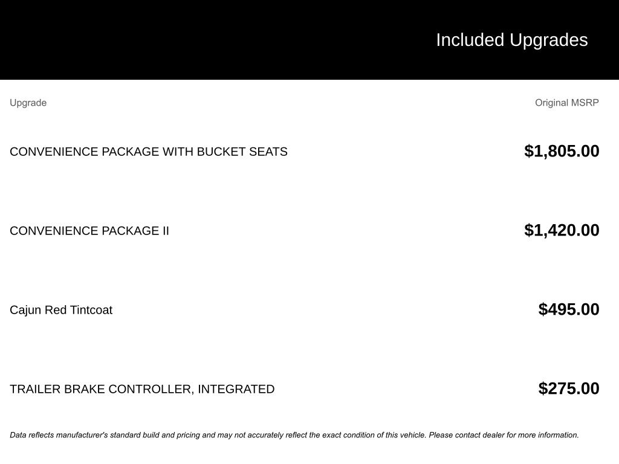Click the black header banner
Screen dimensions: 619x464
point(309,40)
